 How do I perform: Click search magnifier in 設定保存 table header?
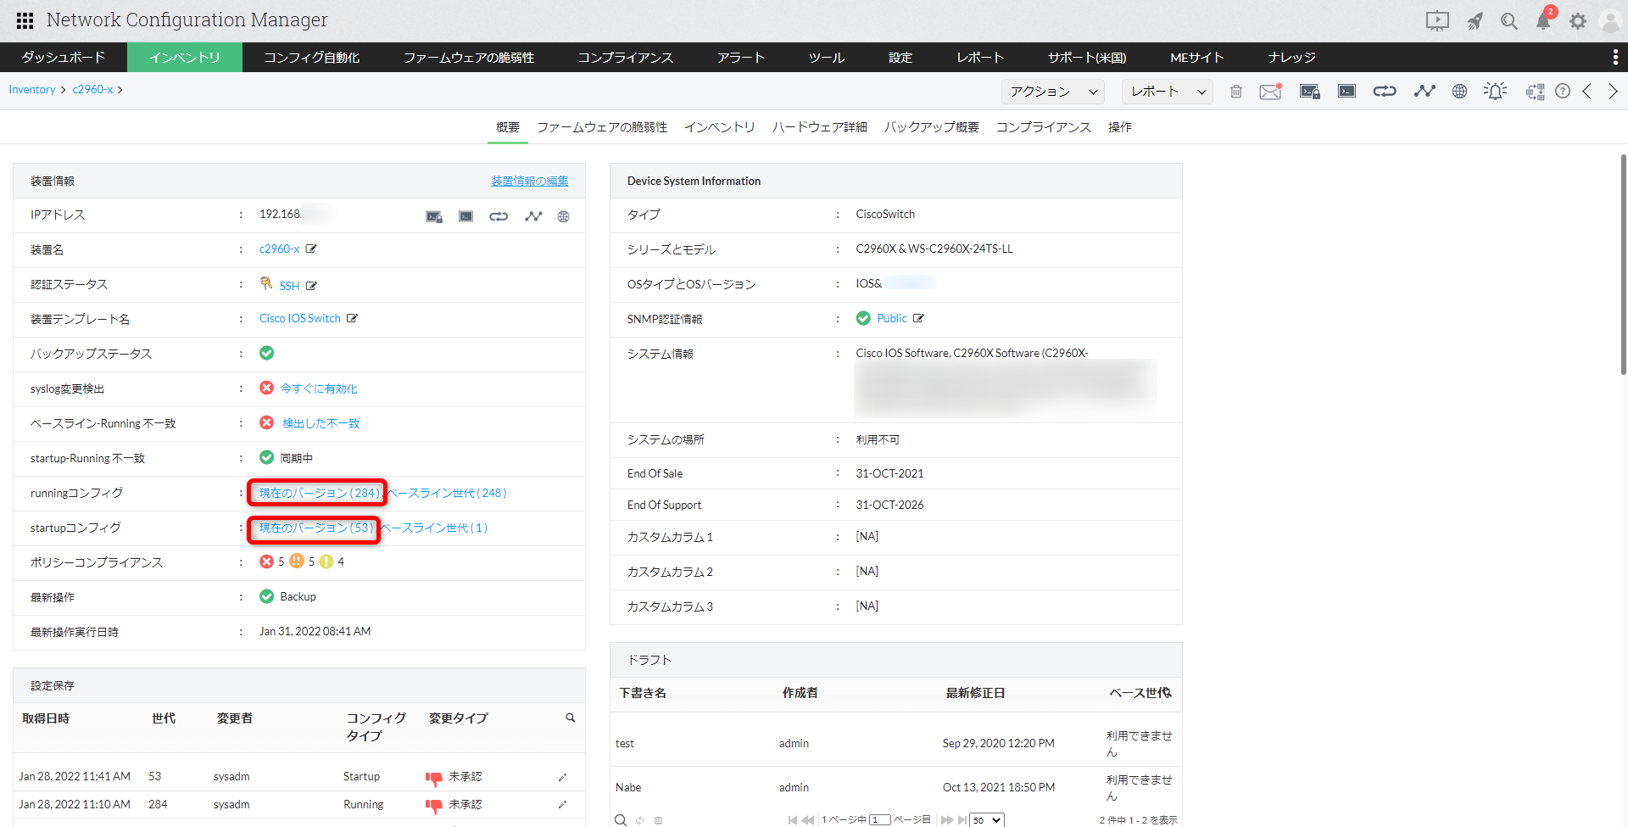[x=571, y=718]
